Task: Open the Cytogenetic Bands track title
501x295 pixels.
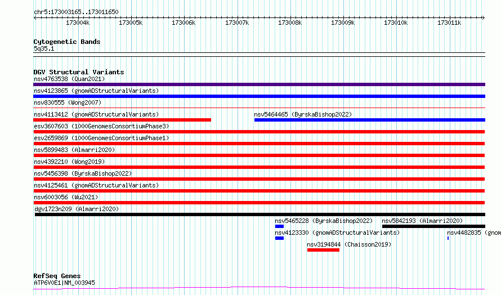Action: pos(66,42)
